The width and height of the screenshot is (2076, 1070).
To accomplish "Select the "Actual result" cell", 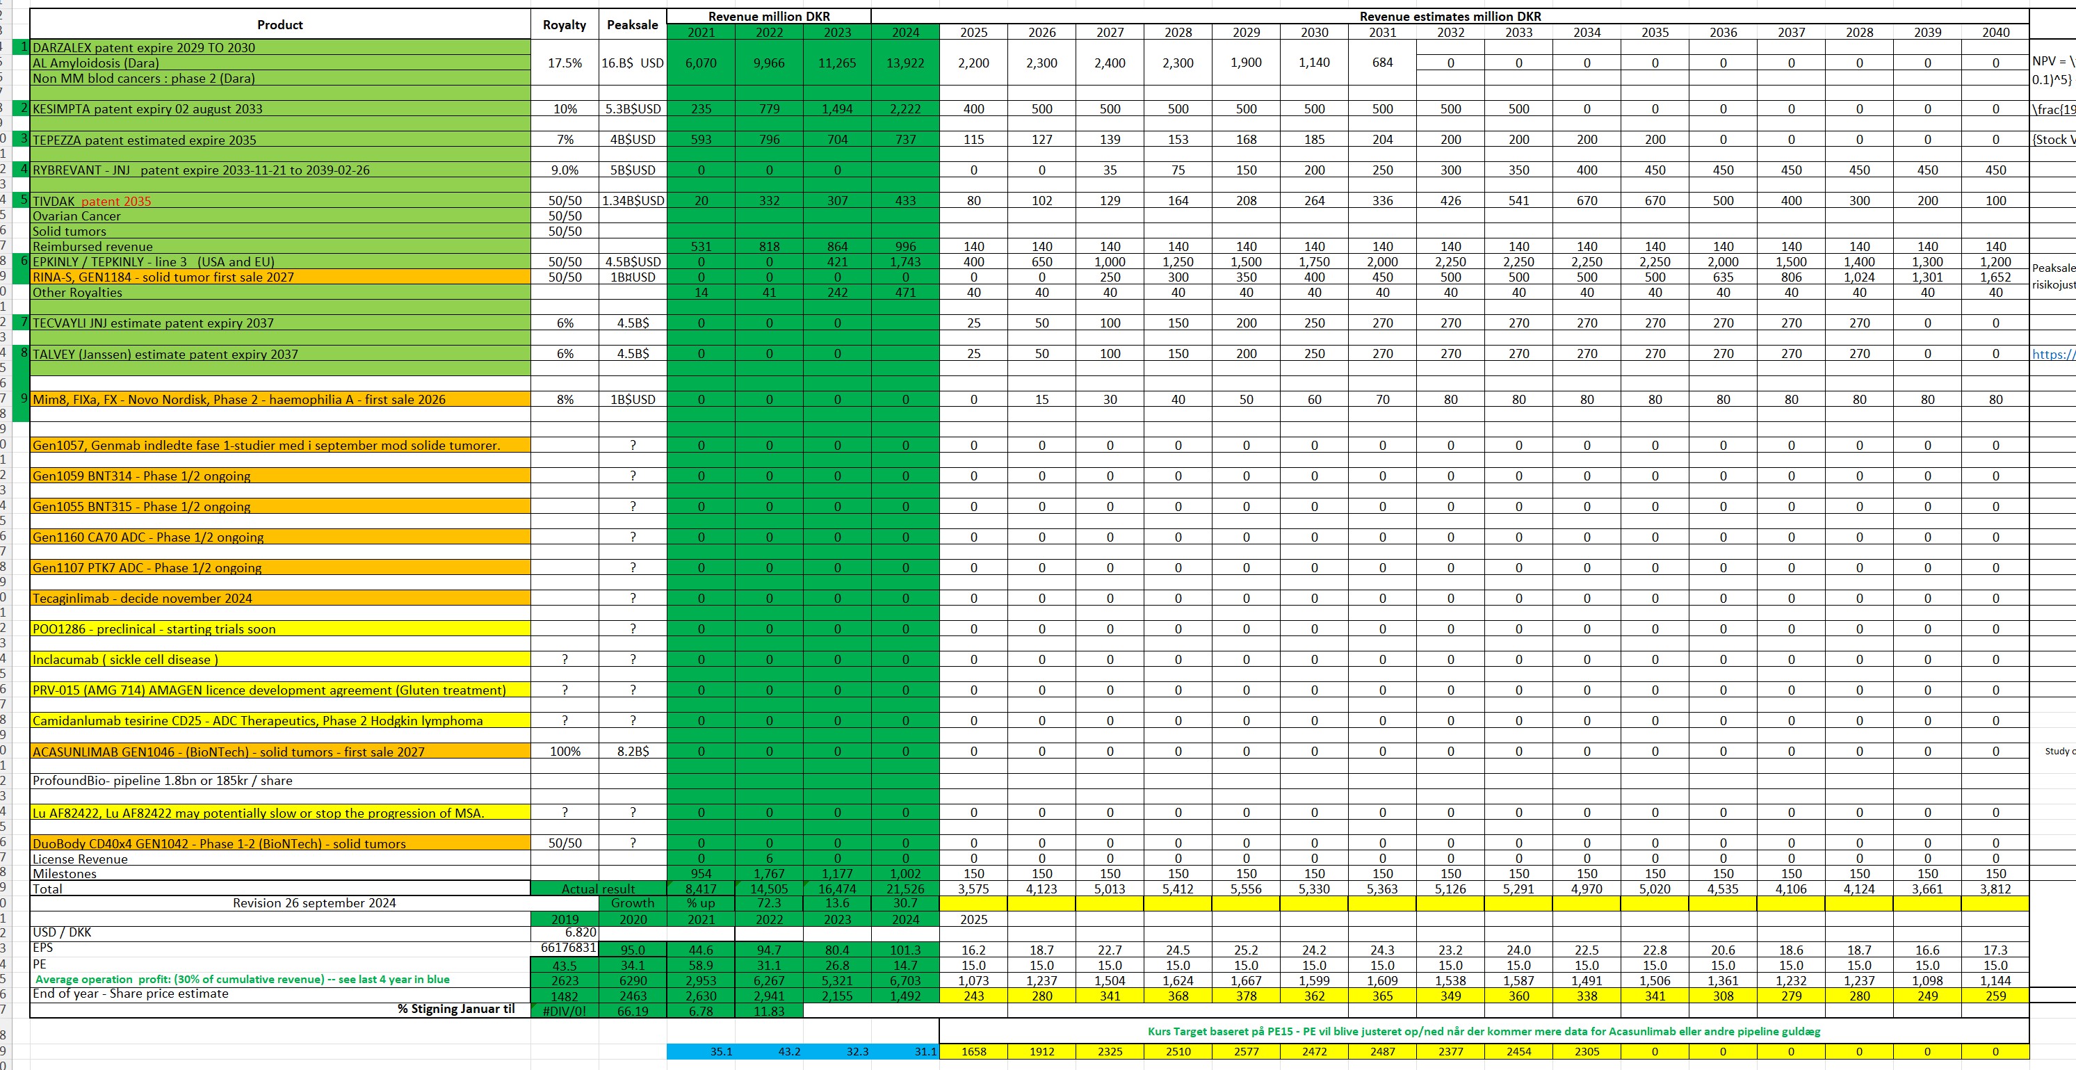I will click(598, 889).
